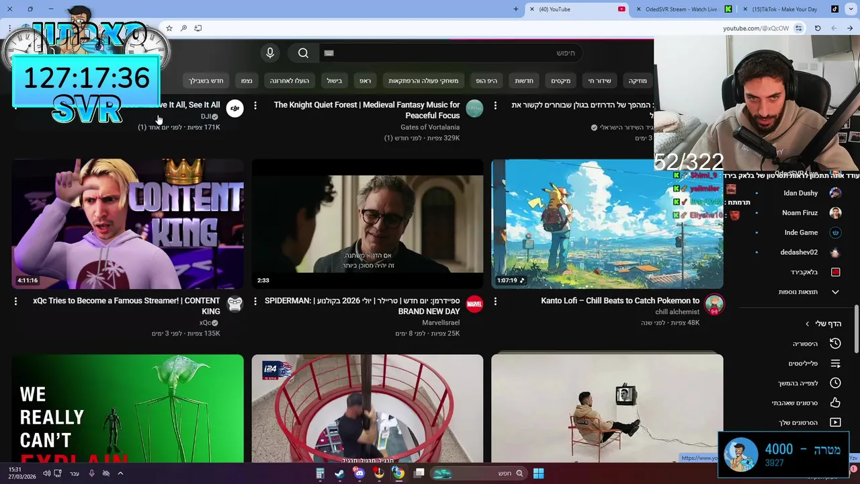Bookmark this page with the star icon

pyautogui.click(x=169, y=28)
